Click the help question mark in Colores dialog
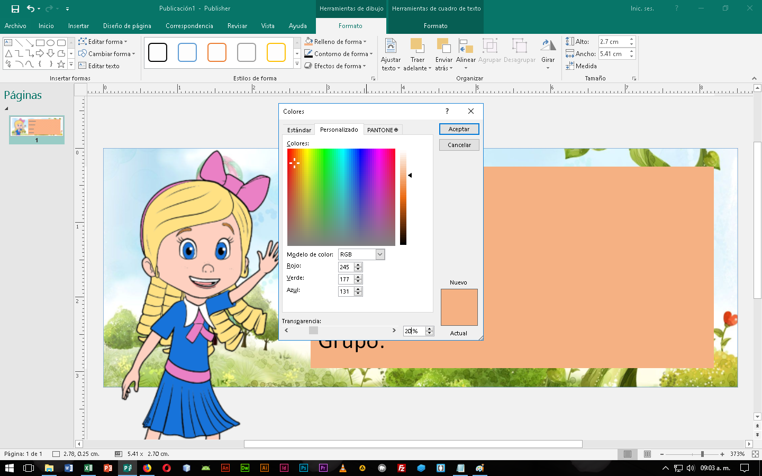Viewport: 762px width, 476px height. click(447, 111)
